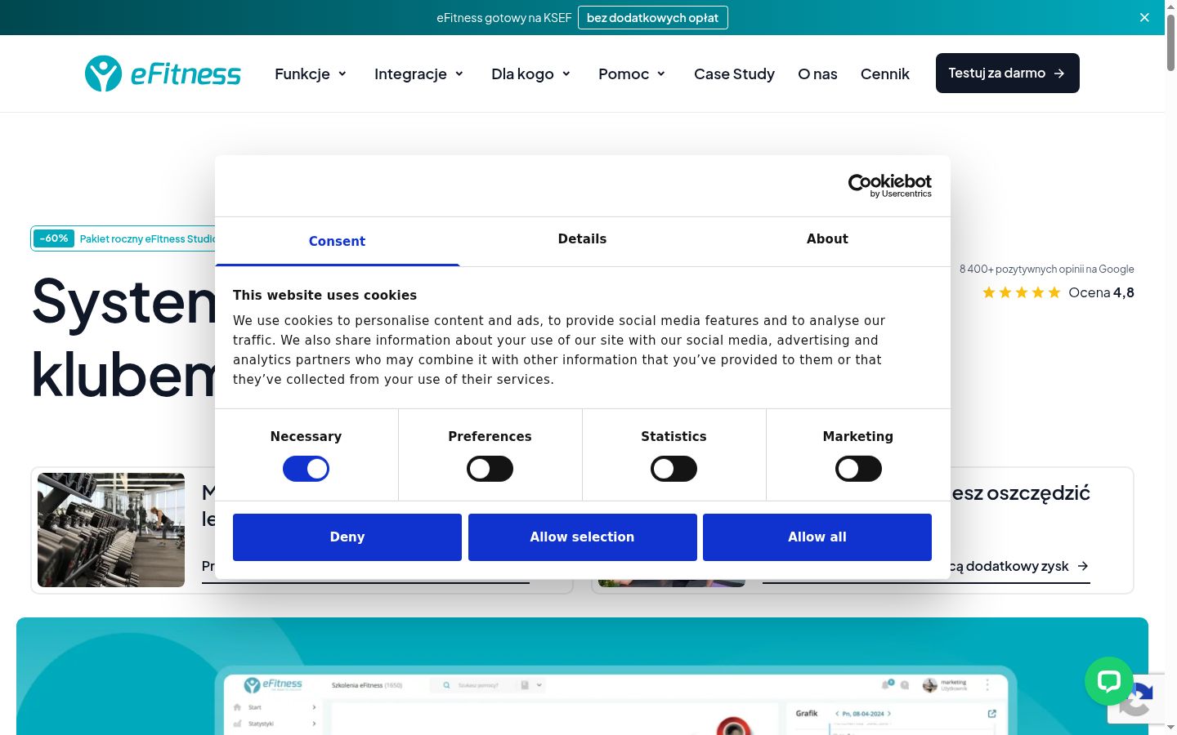Click Allow selection button

coord(582,537)
